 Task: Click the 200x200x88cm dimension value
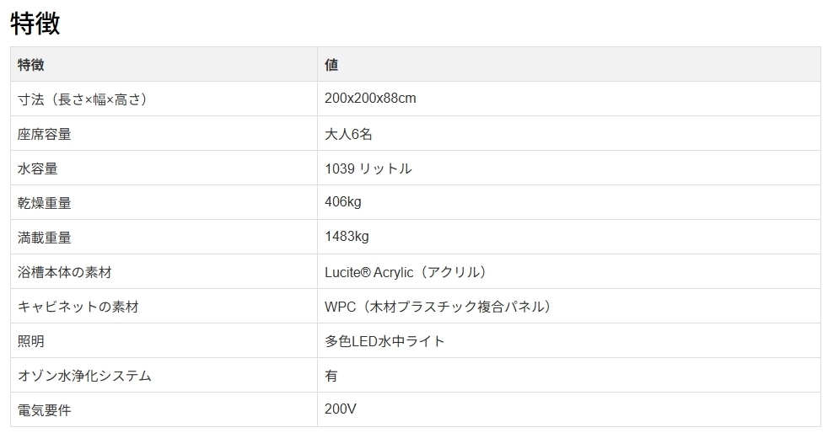[370, 99]
